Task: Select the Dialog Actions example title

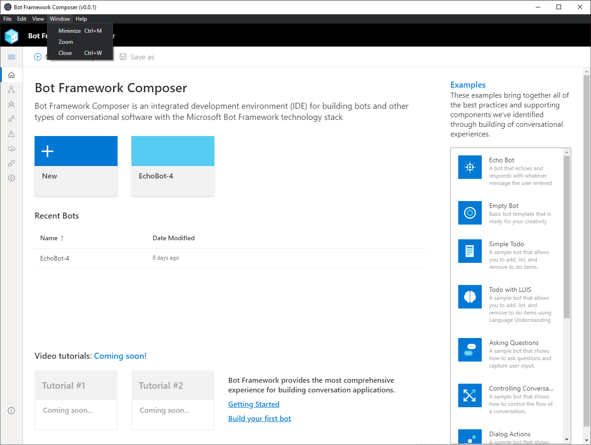Action: [x=510, y=434]
